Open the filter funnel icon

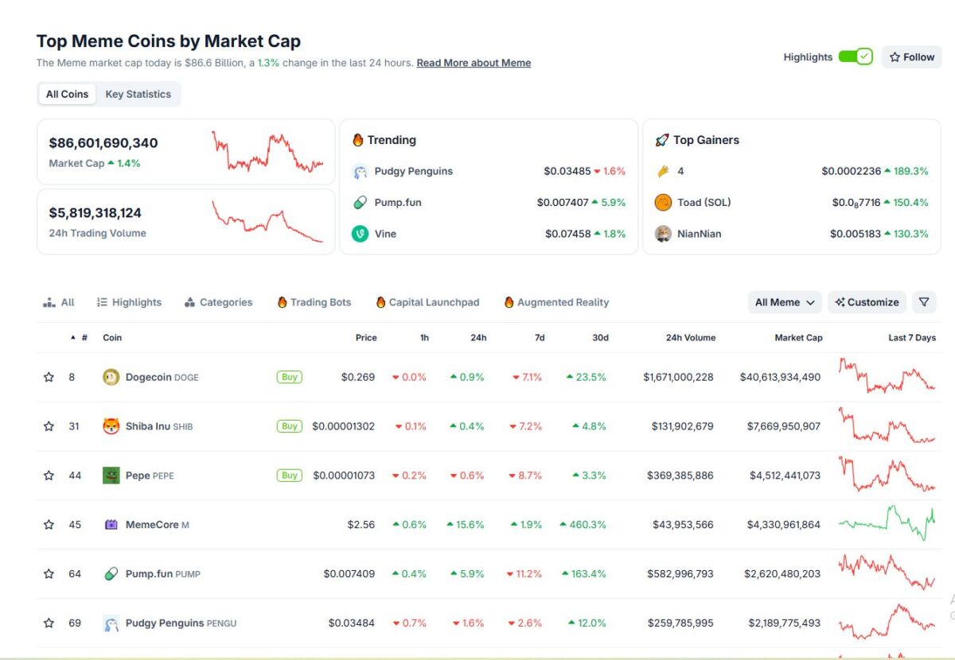pyautogui.click(x=924, y=302)
